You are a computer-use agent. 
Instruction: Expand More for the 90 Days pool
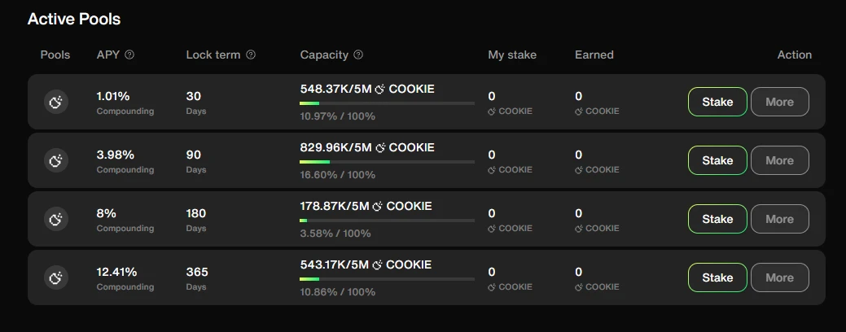[779, 160]
